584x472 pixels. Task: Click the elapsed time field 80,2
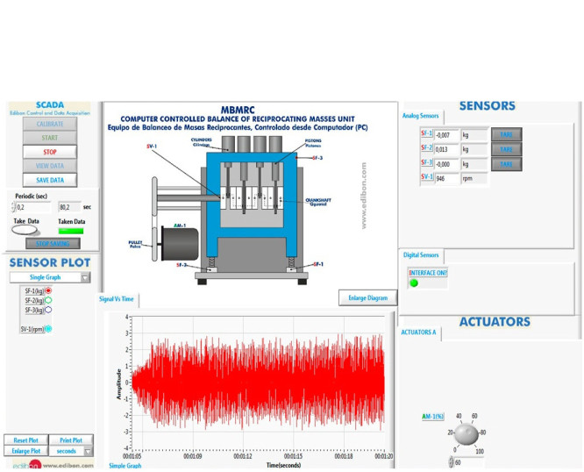pos(69,207)
